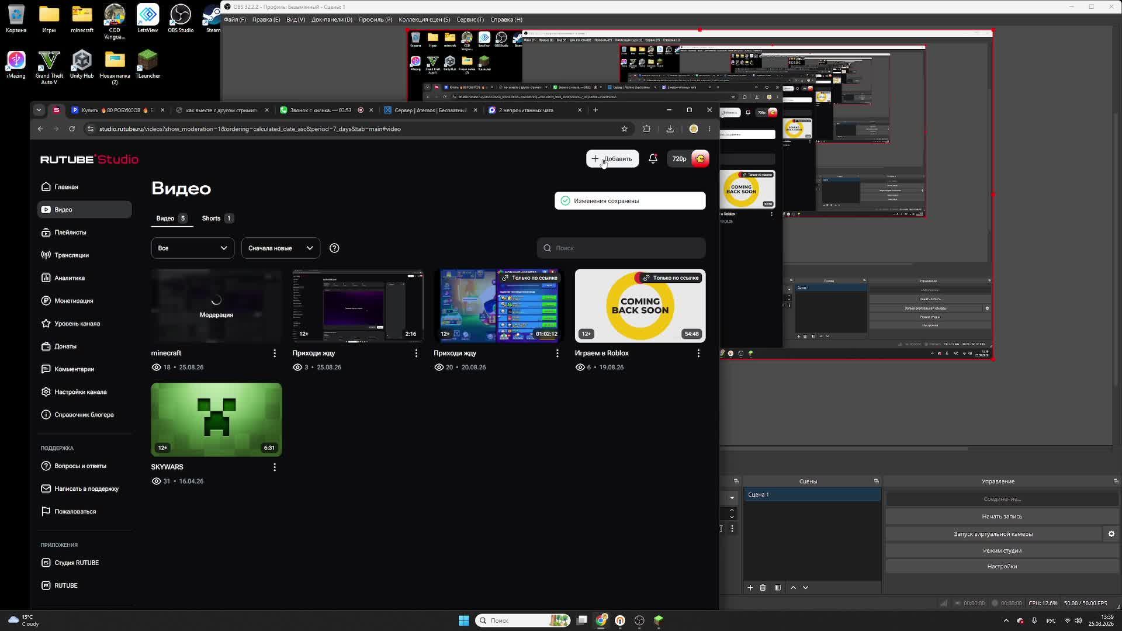Click Начать запись in OBS

click(x=1002, y=516)
